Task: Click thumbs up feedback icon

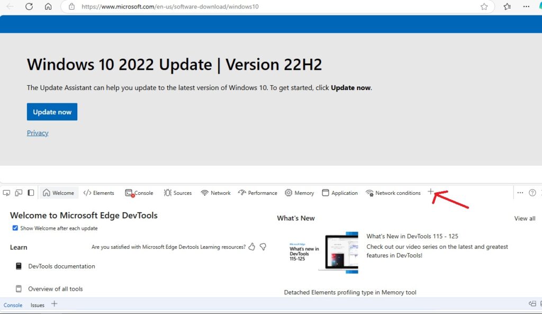Action: pos(251,247)
